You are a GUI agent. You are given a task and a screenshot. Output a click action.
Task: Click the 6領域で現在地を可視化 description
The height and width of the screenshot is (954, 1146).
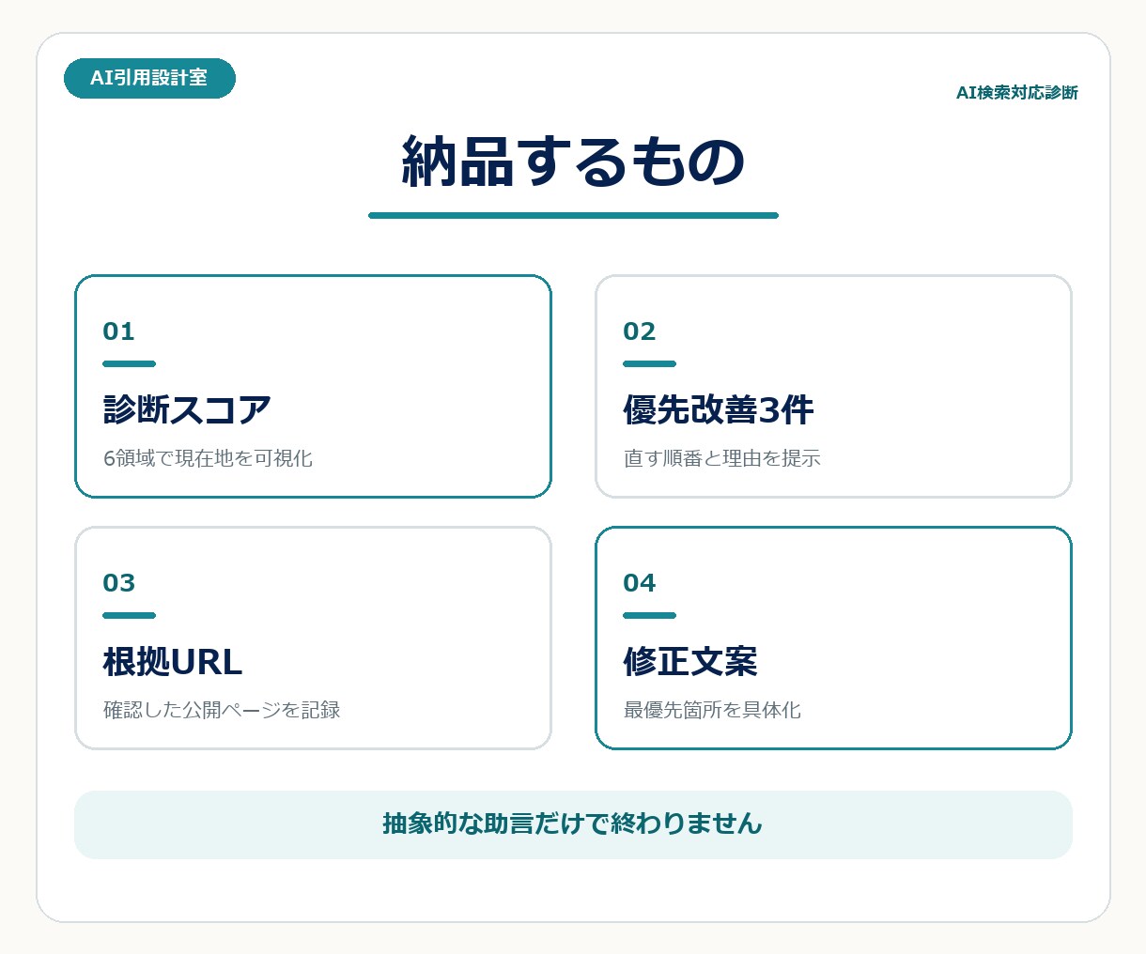(x=208, y=458)
